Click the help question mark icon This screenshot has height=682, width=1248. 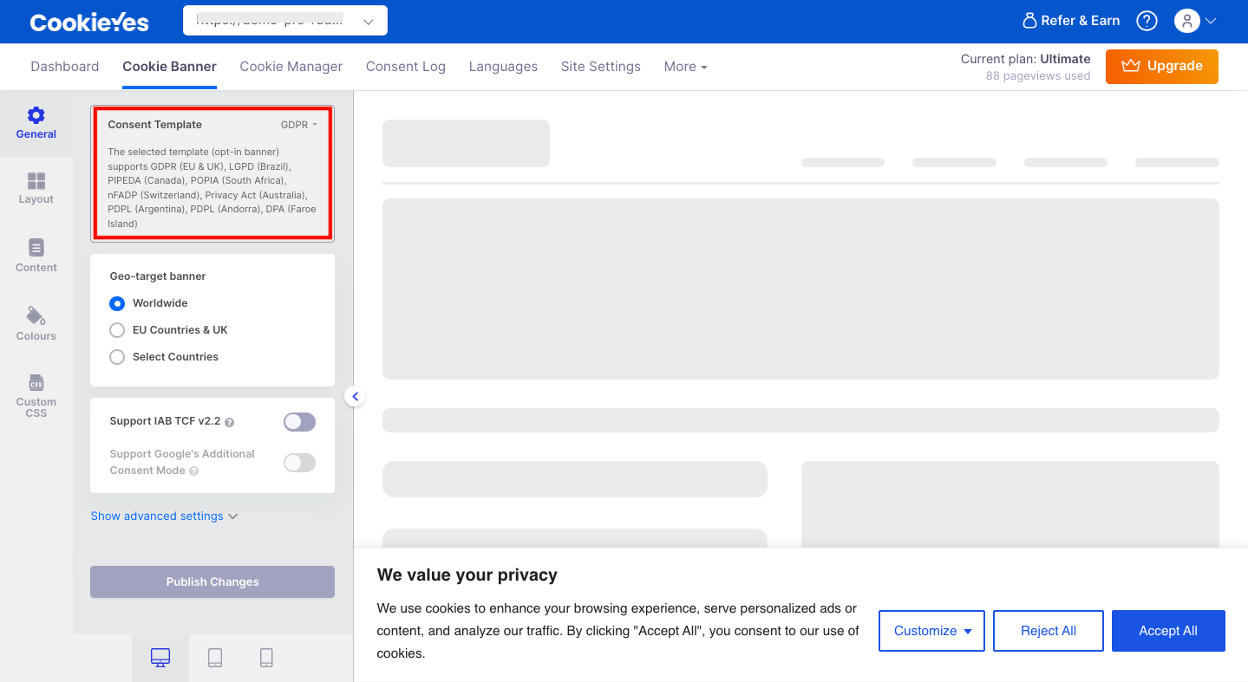pyautogui.click(x=1147, y=21)
